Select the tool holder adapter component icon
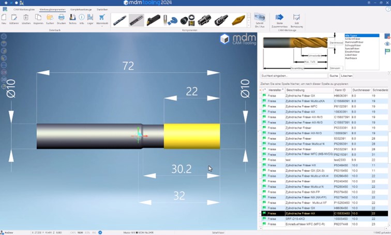Viewport: 391px width, 235px height. [x=204, y=21]
